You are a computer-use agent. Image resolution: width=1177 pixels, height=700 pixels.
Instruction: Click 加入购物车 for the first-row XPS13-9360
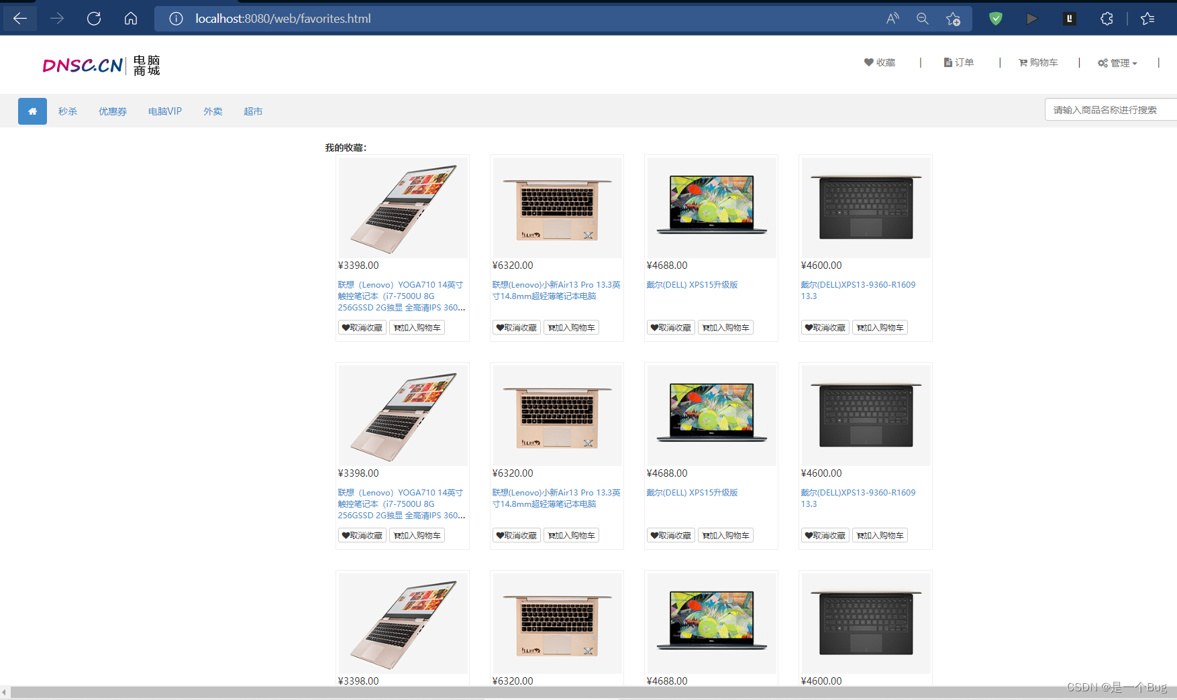coord(880,328)
